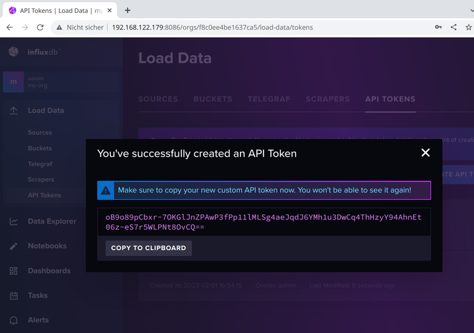Click the warning triangle icon in alert banner

tap(105, 190)
